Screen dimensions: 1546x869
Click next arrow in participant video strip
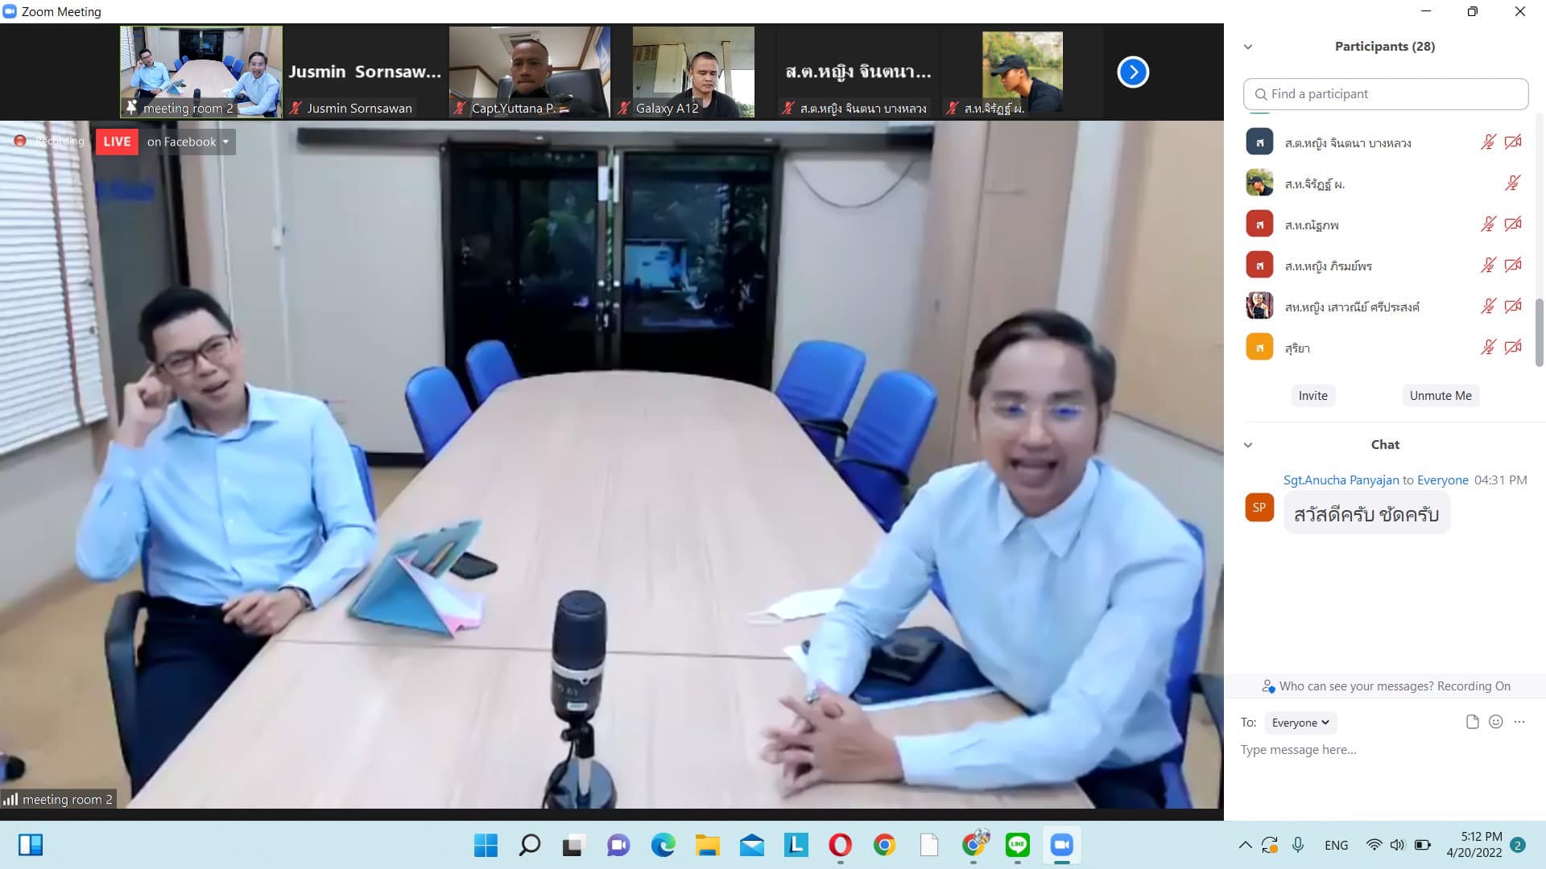pyautogui.click(x=1132, y=72)
